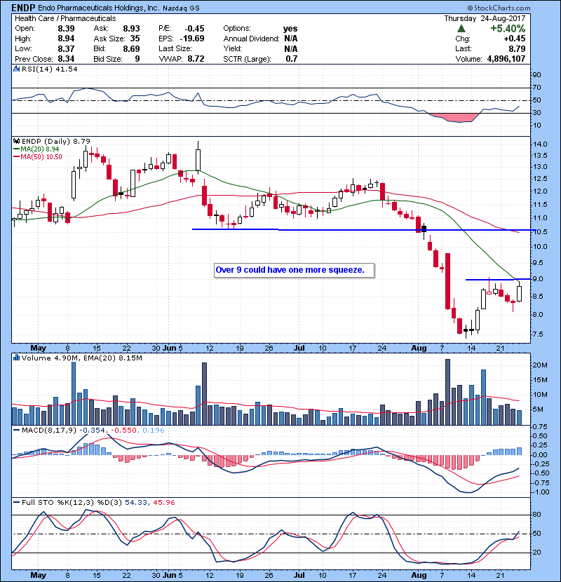
Task: Click the dark blue dash before MACD(8,17,9)
Action: (x=16, y=431)
